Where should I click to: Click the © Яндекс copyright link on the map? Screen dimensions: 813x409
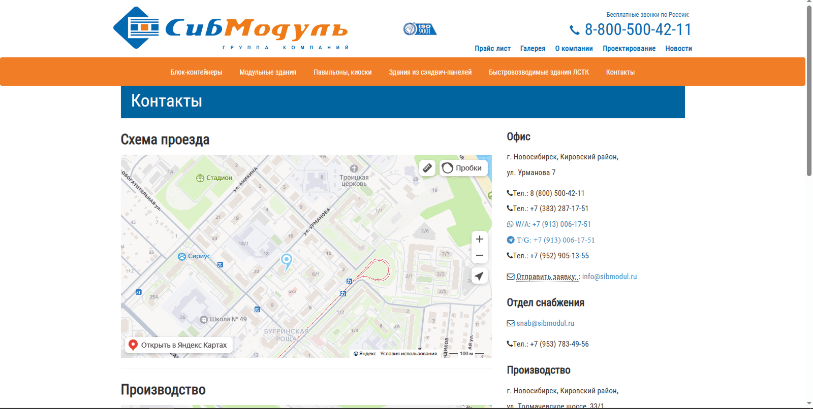point(365,354)
